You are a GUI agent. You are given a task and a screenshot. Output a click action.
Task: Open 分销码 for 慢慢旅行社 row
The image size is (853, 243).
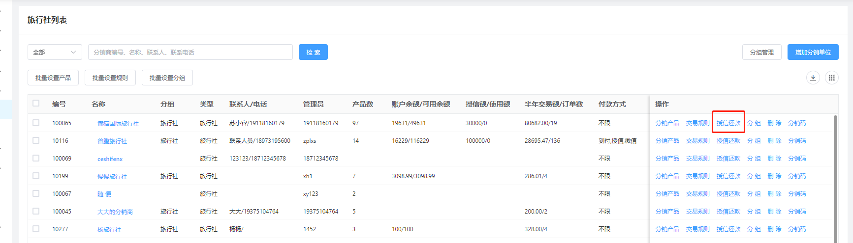(x=797, y=176)
